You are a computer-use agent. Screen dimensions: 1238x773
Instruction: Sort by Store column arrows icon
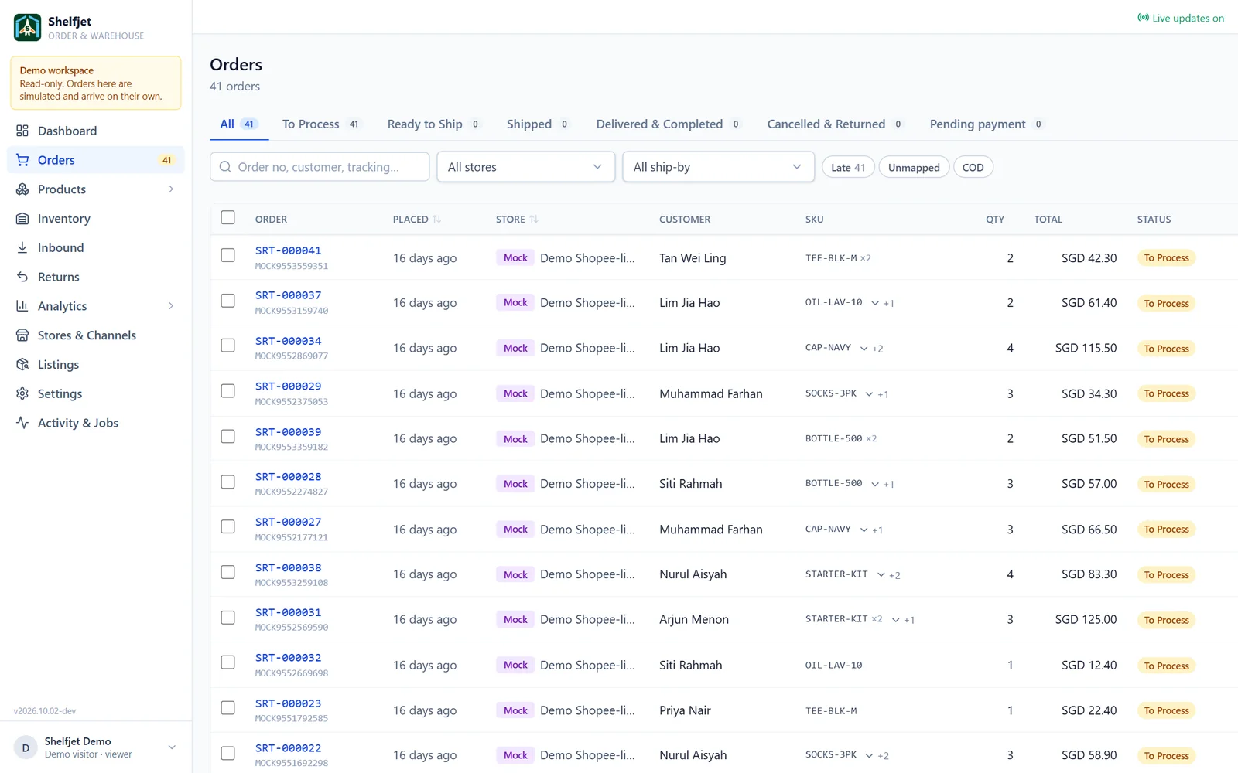[534, 220]
